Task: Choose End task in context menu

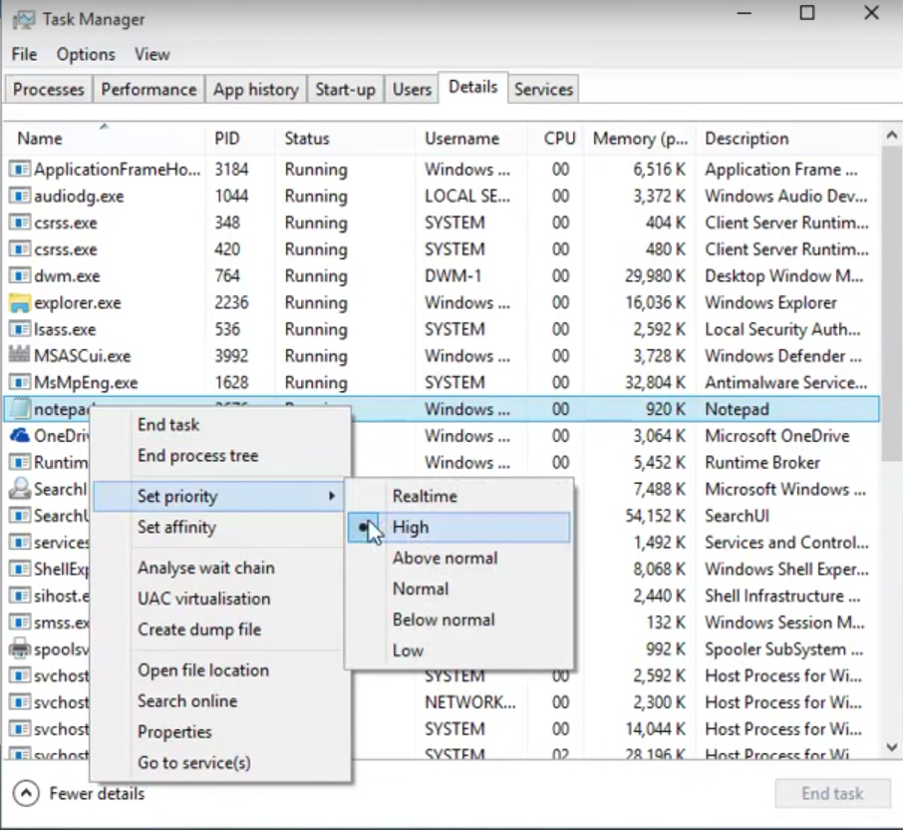Action: click(220, 425)
